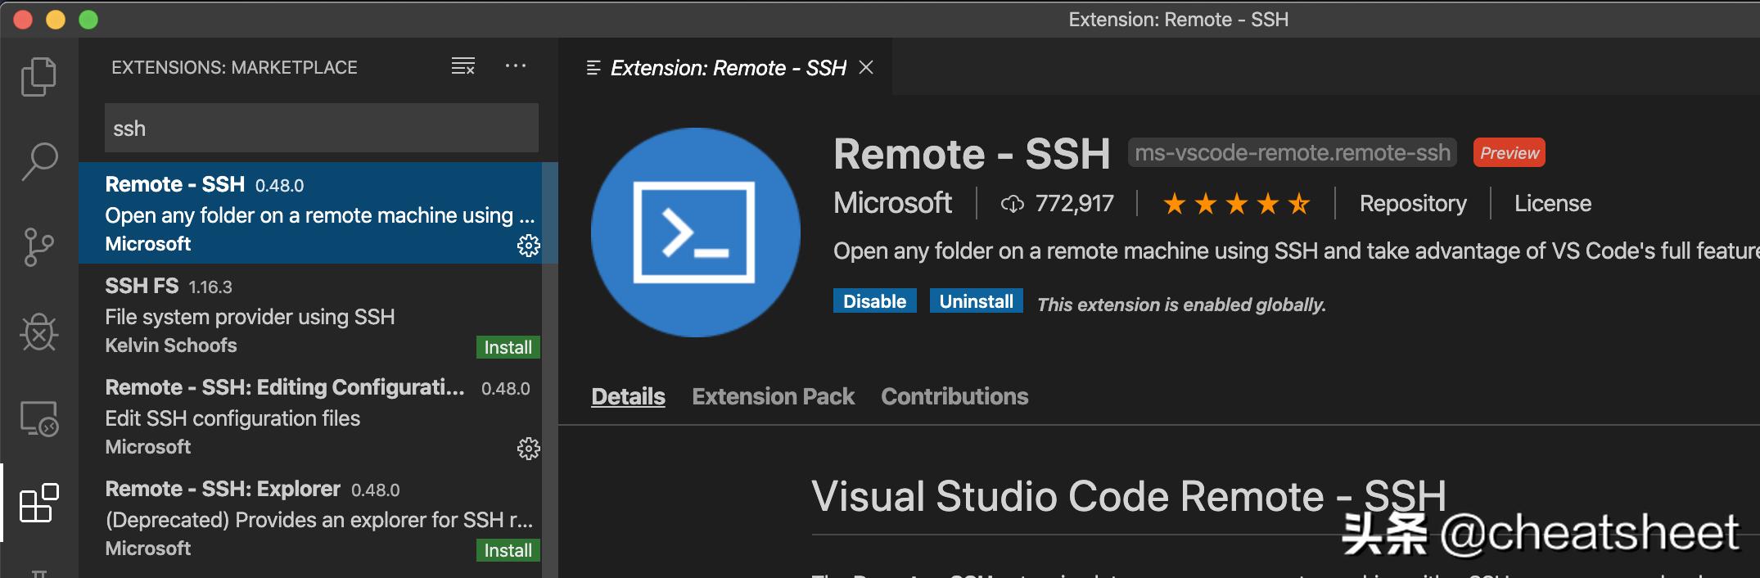Click the yellow minimize window button
Image resolution: width=1760 pixels, height=578 pixels.
click(x=56, y=20)
